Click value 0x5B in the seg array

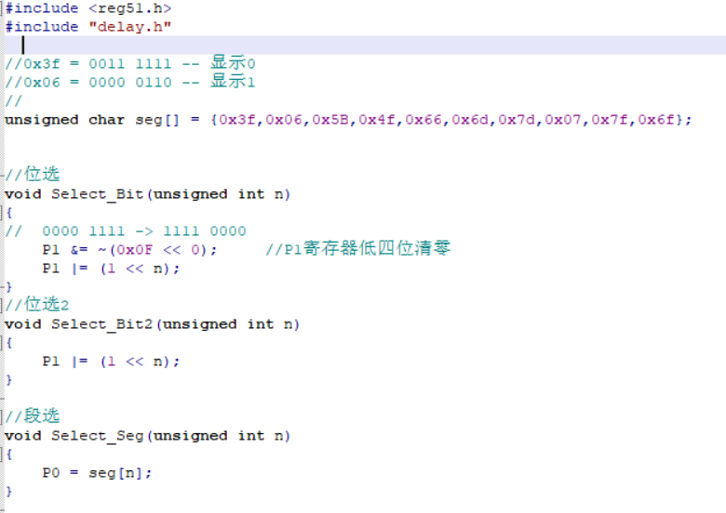330,120
